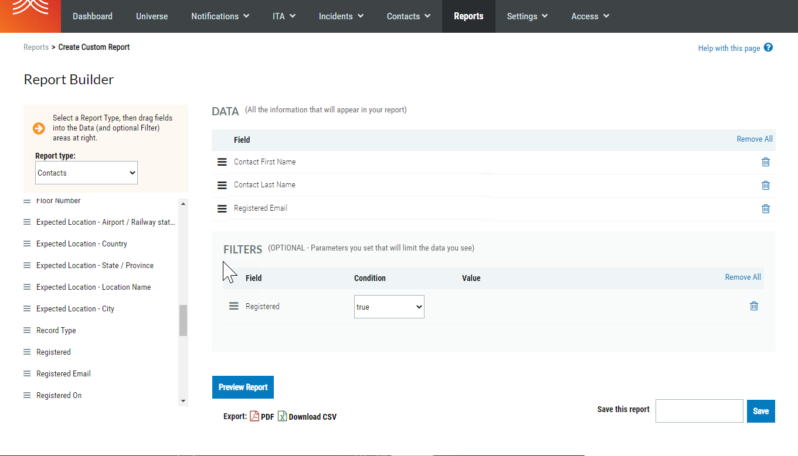This screenshot has width=798, height=456.
Task: Open the Report type dropdown showing Contacts
Action: coord(86,172)
